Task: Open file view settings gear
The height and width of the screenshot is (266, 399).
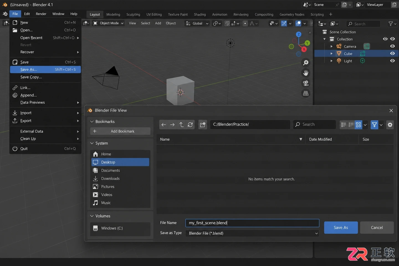Action: click(x=390, y=125)
